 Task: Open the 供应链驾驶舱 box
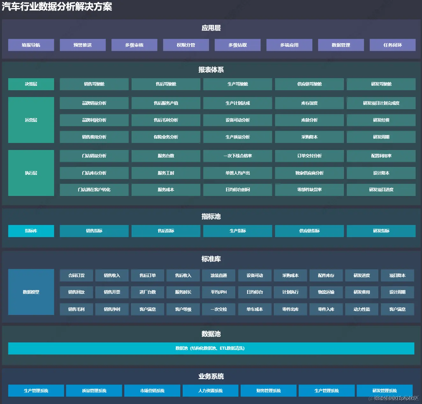click(x=309, y=84)
